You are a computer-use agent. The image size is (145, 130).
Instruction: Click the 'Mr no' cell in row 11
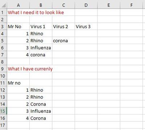pyautogui.click(x=18, y=83)
